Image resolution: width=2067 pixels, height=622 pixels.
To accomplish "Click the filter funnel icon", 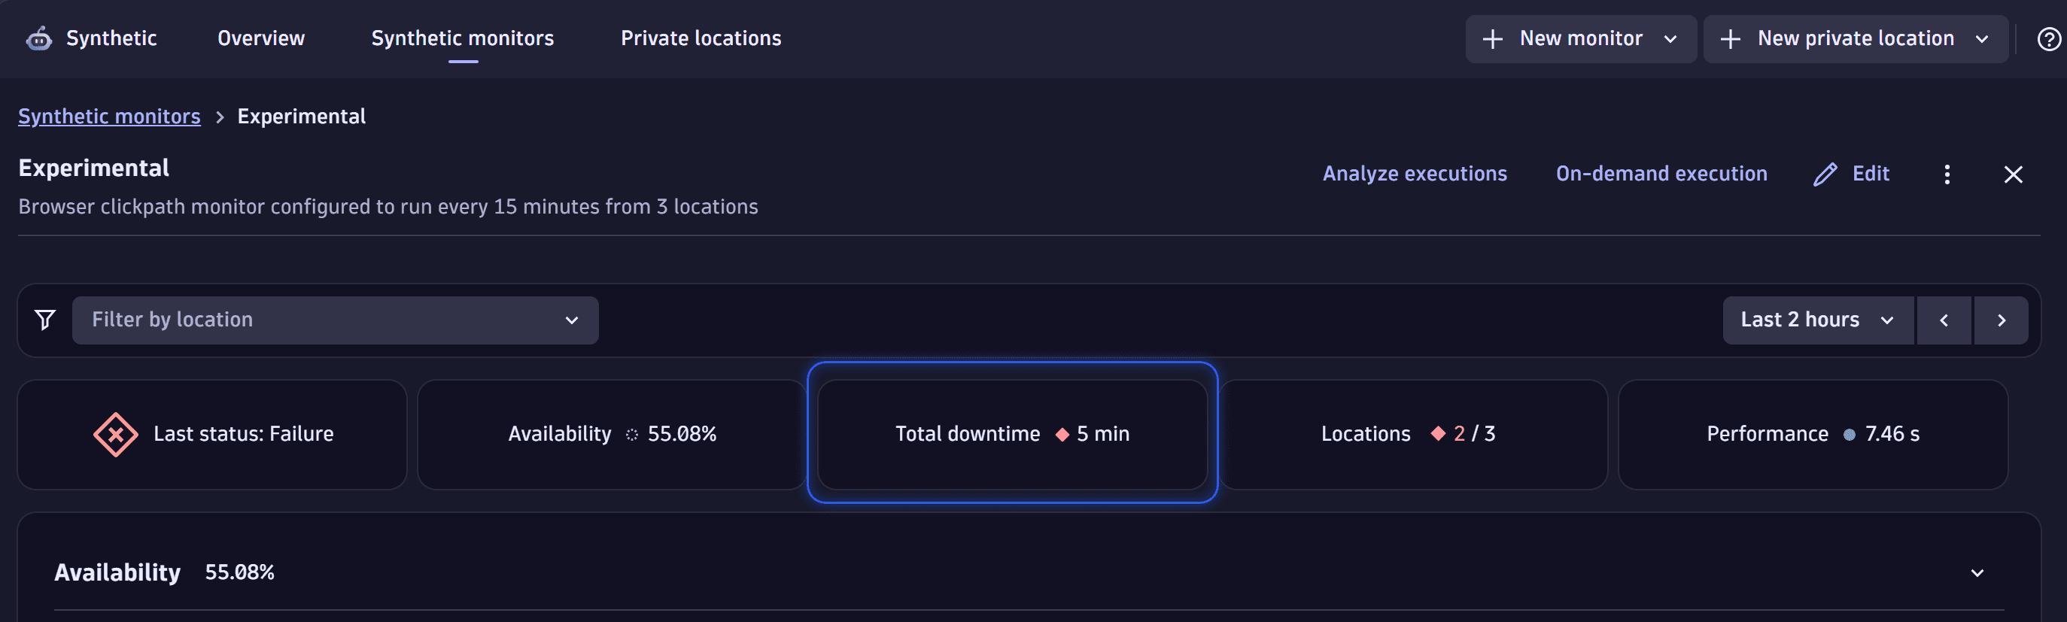I will click(46, 320).
